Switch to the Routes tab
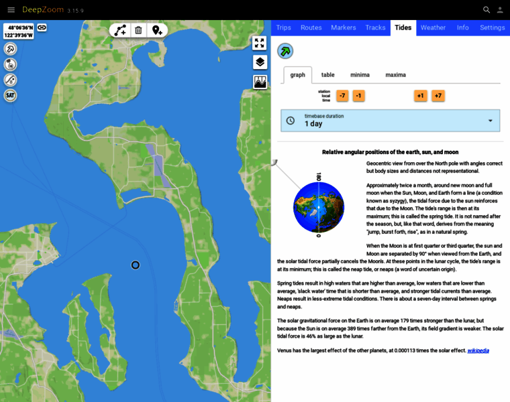 tap(311, 27)
